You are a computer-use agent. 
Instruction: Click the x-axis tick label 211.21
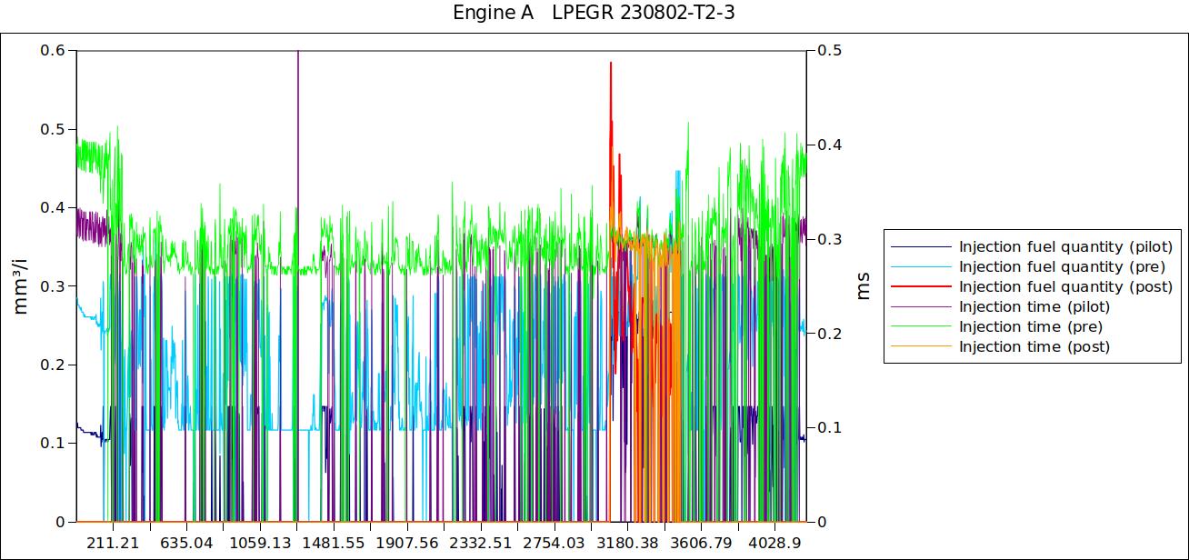click(113, 543)
